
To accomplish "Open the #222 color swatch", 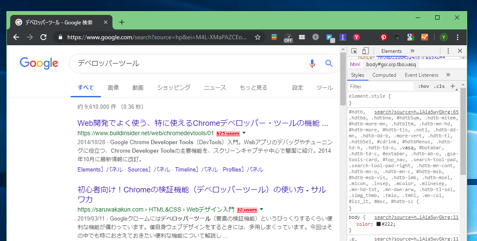I will click(379, 224).
